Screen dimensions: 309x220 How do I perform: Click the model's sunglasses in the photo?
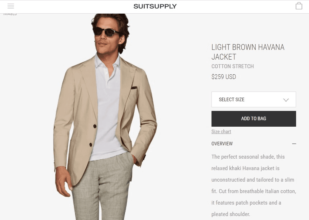pyautogui.click(x=107, y=32)
